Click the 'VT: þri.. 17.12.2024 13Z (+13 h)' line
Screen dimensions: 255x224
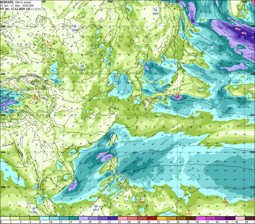coord(20,9)
